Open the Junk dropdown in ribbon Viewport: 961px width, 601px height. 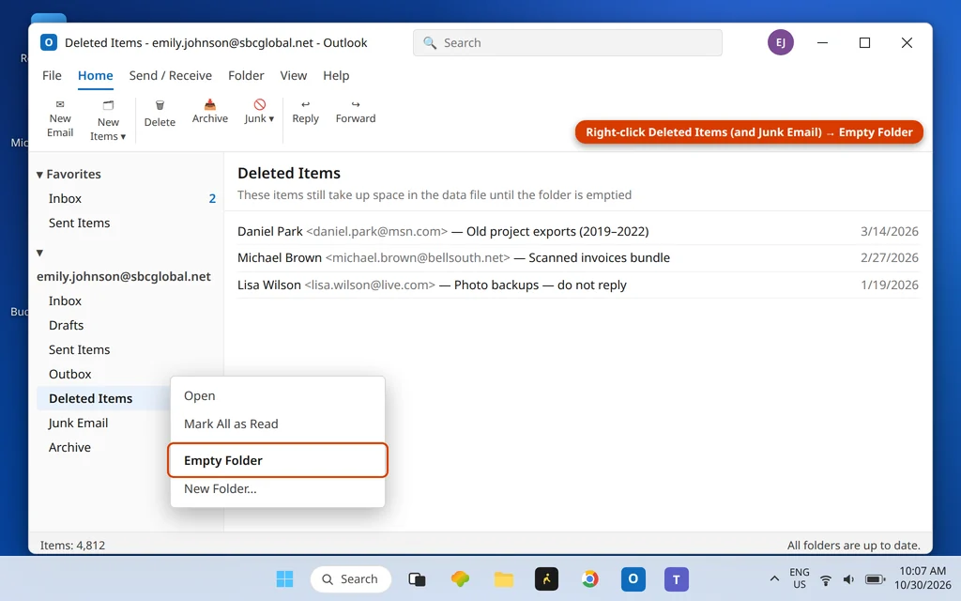tap(259, 113)
